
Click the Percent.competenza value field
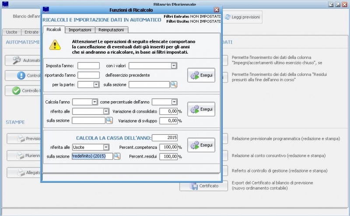(168, 147)
